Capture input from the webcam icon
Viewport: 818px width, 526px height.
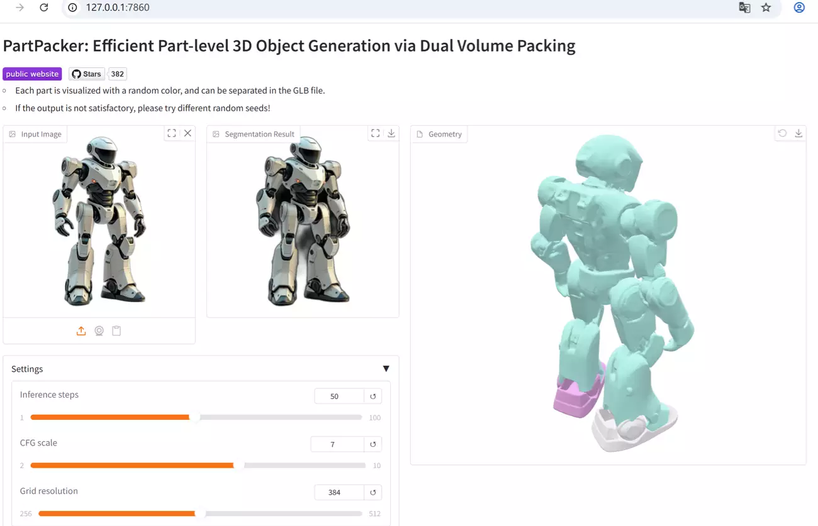[x=99, y=331]
